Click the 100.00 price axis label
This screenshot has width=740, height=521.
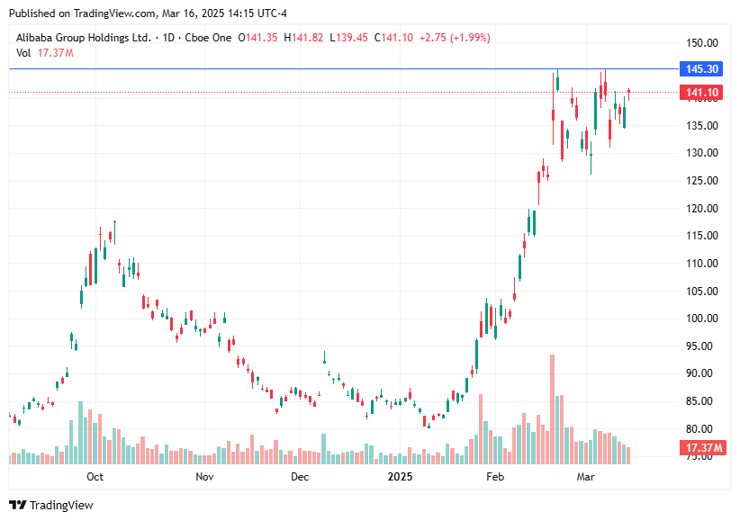coord(702,319)
